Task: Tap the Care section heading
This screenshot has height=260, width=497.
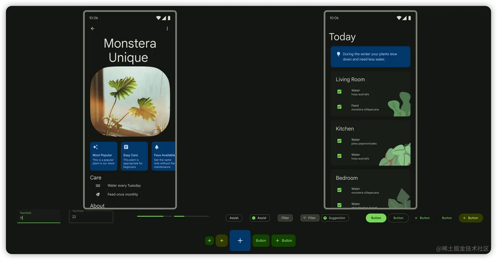Action: coord(96,178)
